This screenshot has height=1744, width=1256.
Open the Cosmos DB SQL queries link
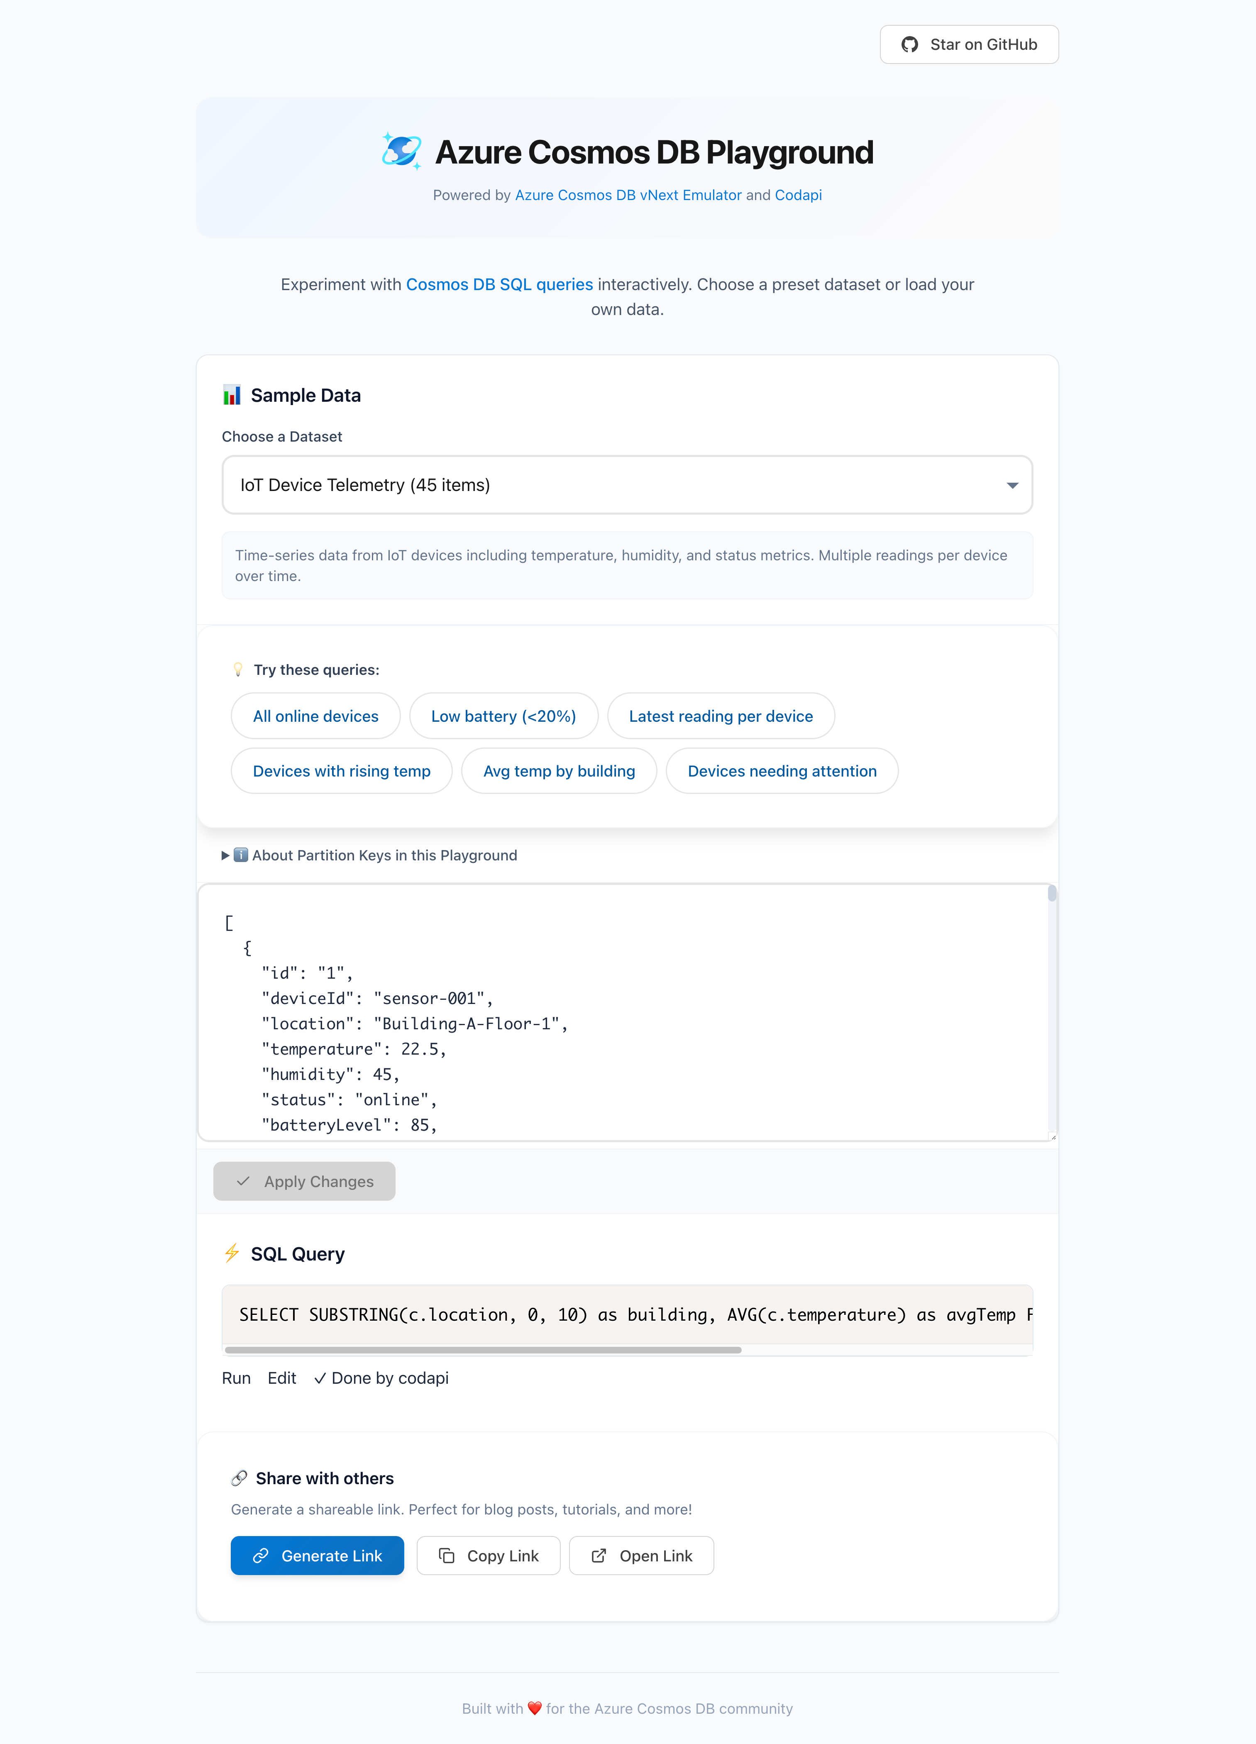[499, 285]
